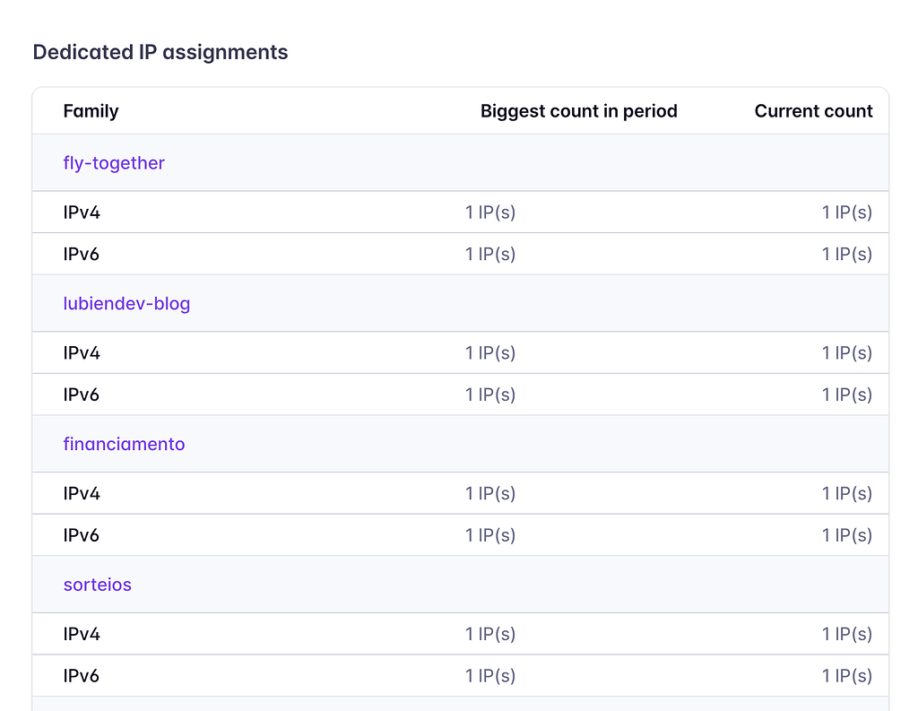Select the IPv6 label under sorteios
The width and height of the screenshot is (918, 711).
pos(82,677)
